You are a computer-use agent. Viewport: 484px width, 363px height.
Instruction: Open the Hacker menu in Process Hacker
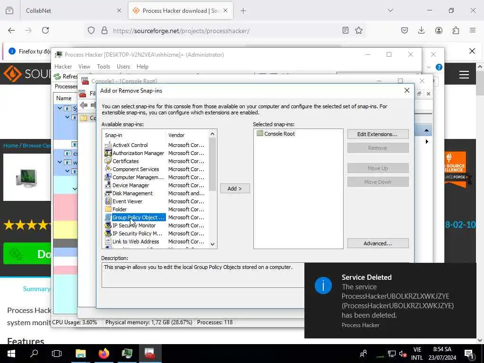63,66
